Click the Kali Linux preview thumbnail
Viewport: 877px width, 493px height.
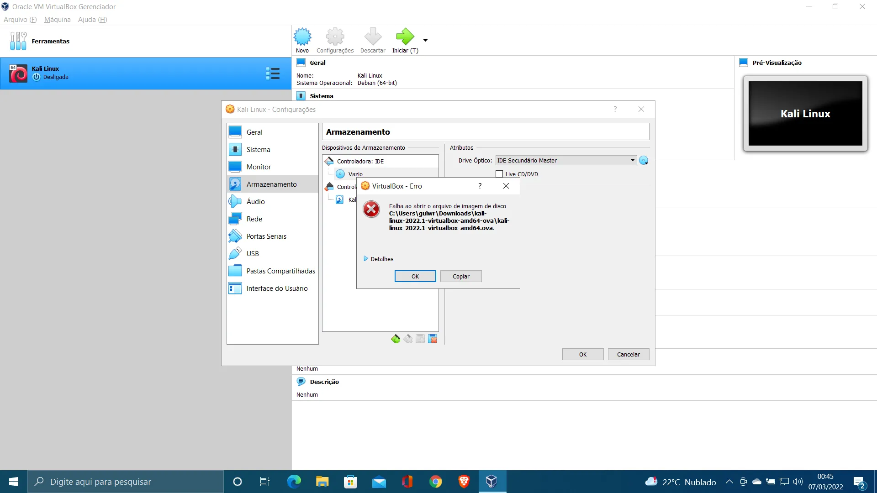click(805, 114)
